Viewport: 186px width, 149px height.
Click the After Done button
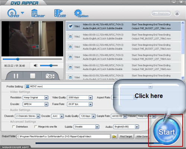[142, 137]
